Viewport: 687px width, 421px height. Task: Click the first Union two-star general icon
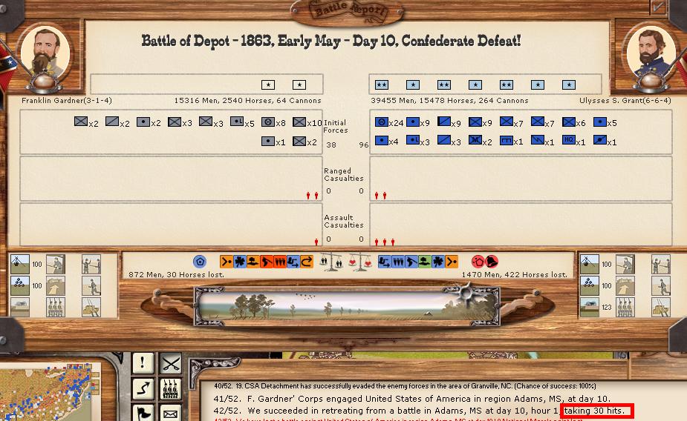[x=382, y=84]
